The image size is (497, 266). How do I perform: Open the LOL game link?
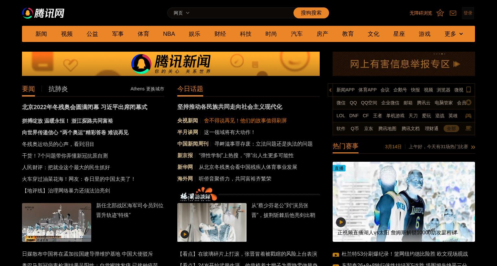click(341, 116)
